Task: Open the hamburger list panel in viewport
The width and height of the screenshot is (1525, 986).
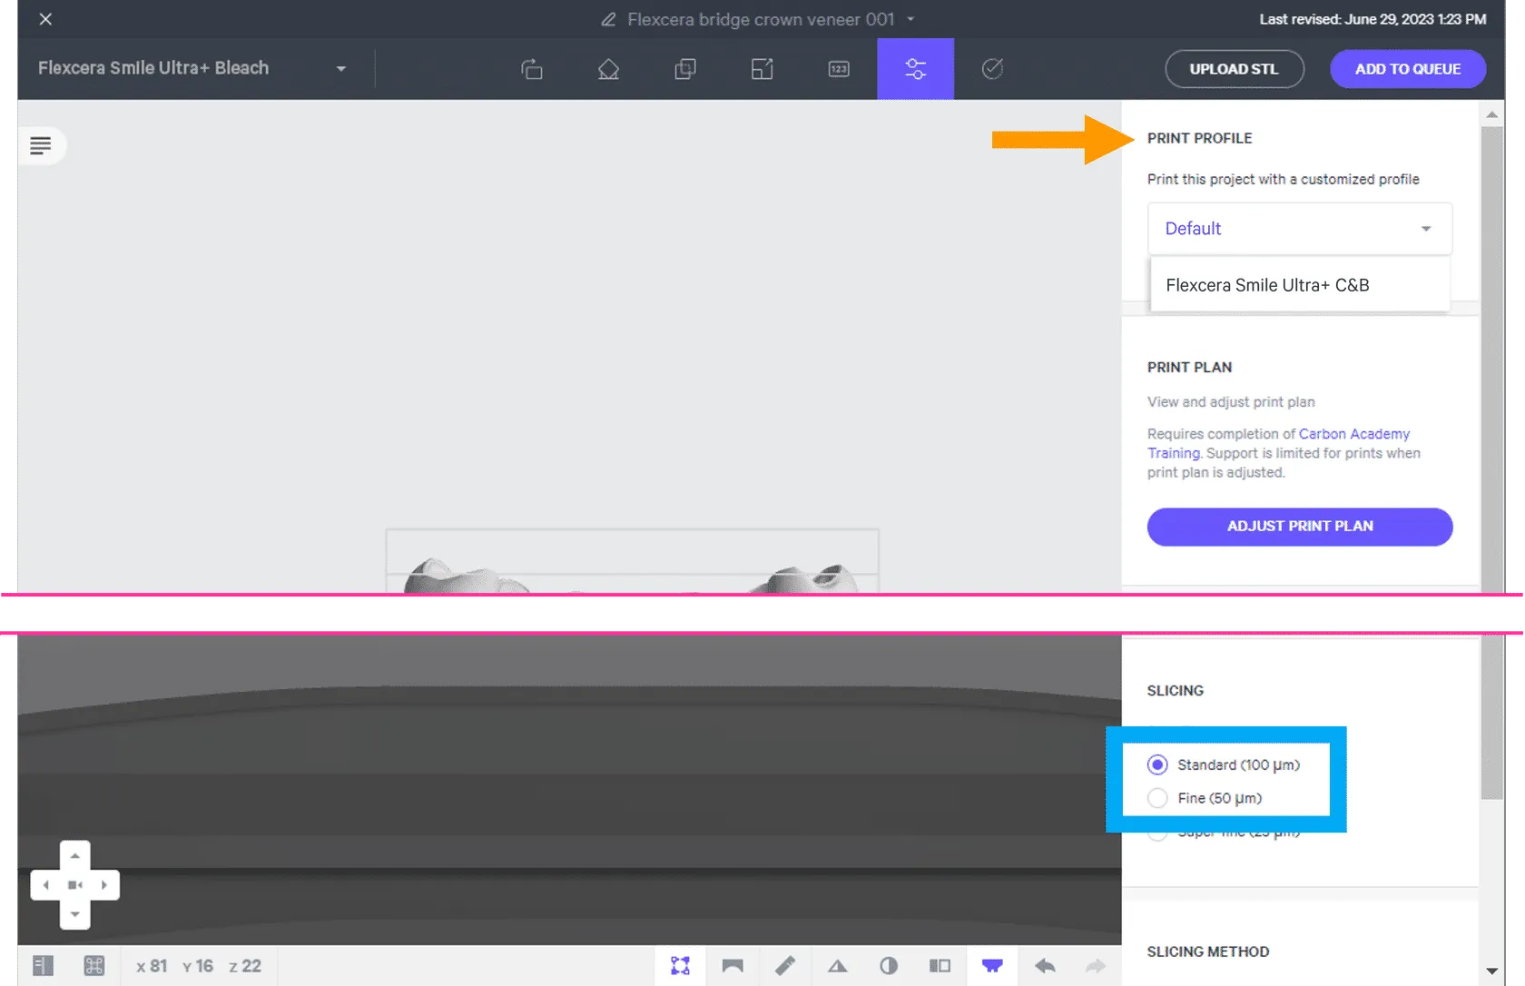Action: [41, 145]
